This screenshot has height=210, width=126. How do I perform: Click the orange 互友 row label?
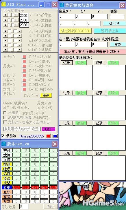tap(7, 201)
